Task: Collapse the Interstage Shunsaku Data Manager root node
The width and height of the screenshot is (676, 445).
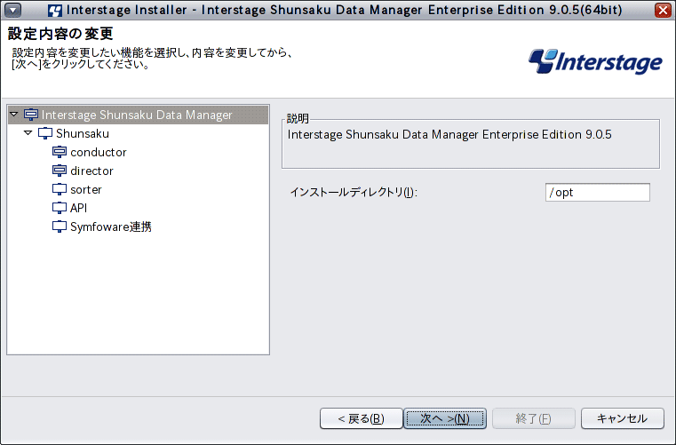Action: click(14, 115)
